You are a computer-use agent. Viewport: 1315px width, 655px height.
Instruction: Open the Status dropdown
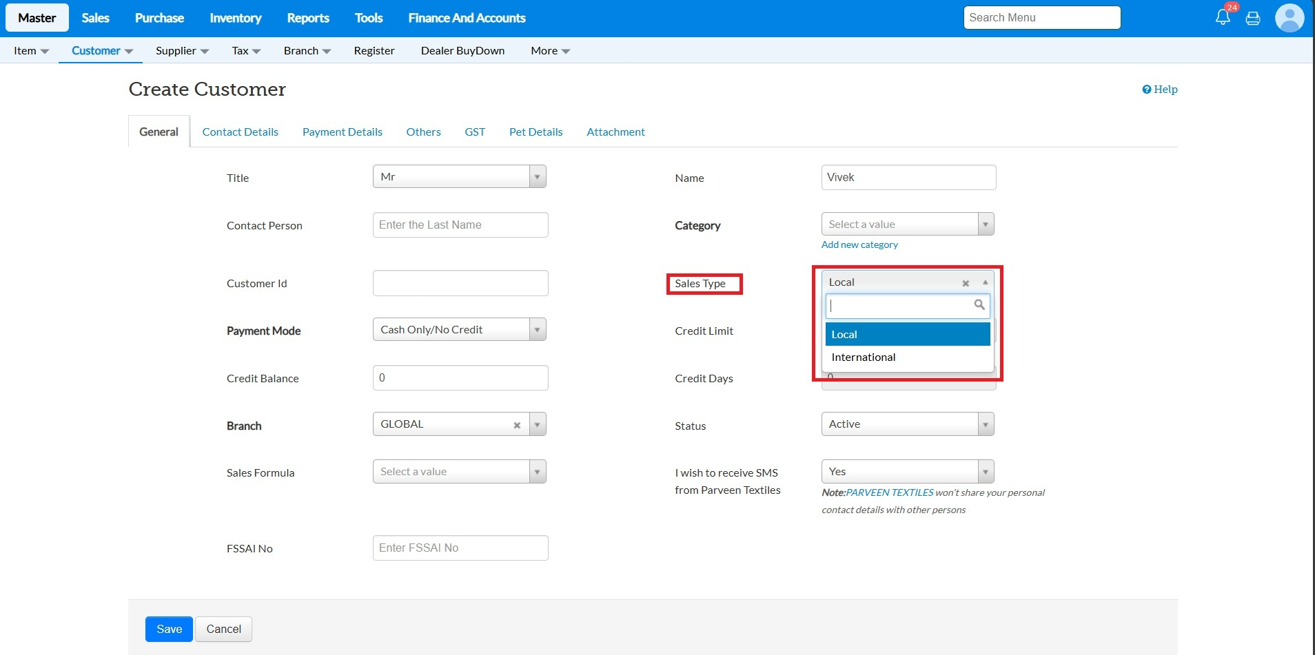point(986,424)
